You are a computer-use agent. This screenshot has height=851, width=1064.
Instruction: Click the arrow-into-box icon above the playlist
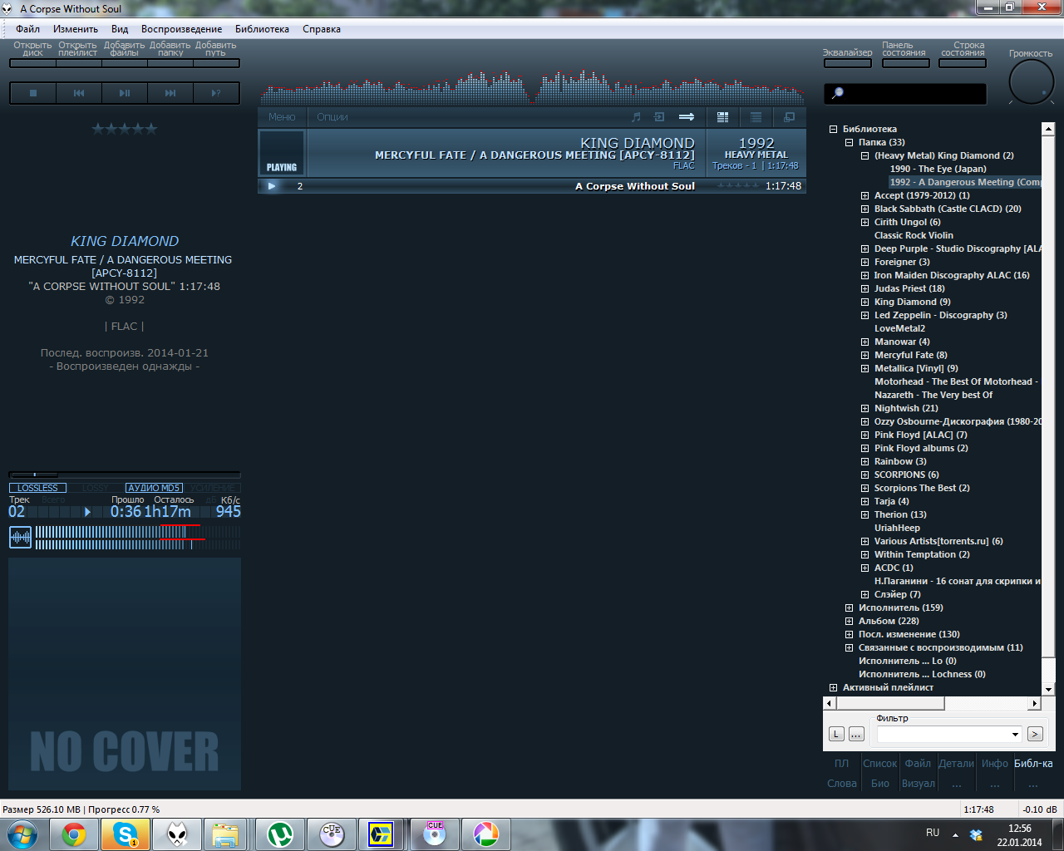659,117
